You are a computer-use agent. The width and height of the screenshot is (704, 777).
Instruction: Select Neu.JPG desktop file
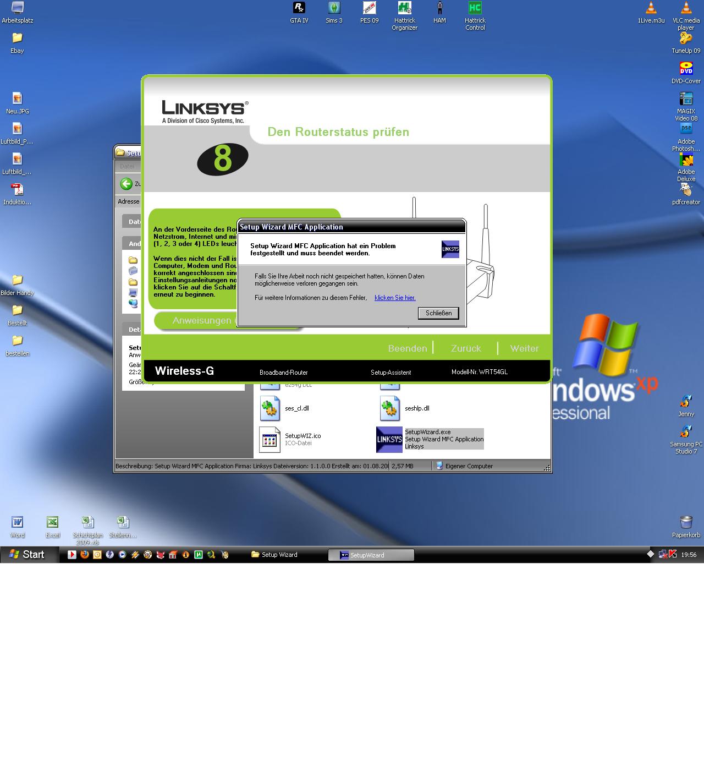[x=18, y=103]
